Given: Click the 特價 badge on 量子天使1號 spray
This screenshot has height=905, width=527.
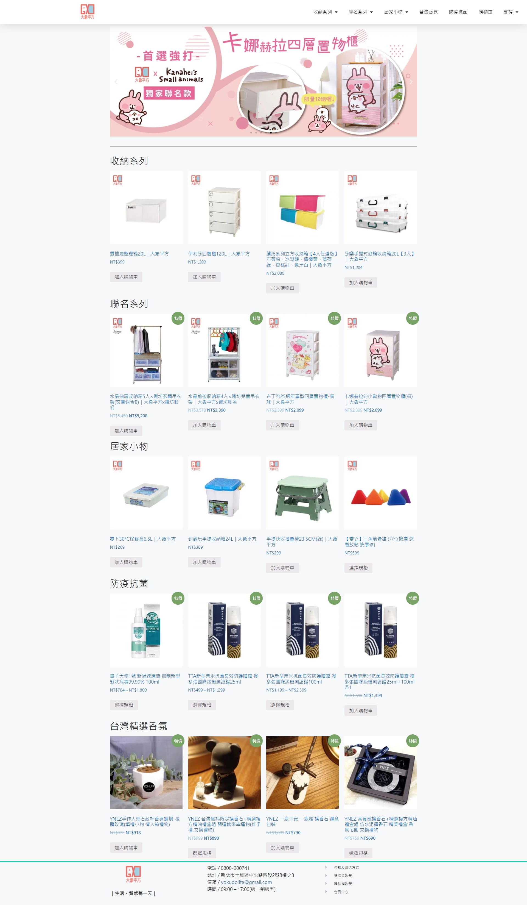Looking at the screenshot, I should coord(178,598).
